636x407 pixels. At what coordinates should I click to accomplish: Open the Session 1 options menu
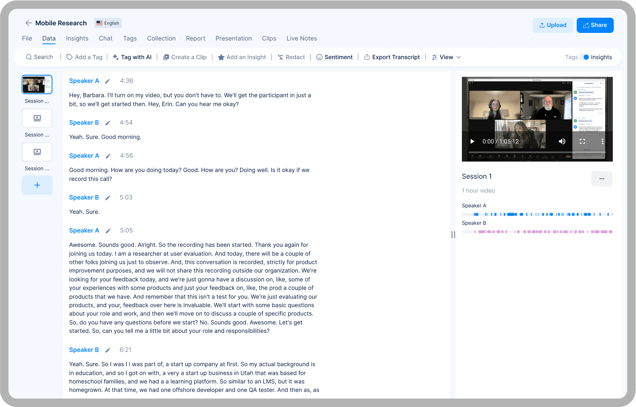coord(601,178)
